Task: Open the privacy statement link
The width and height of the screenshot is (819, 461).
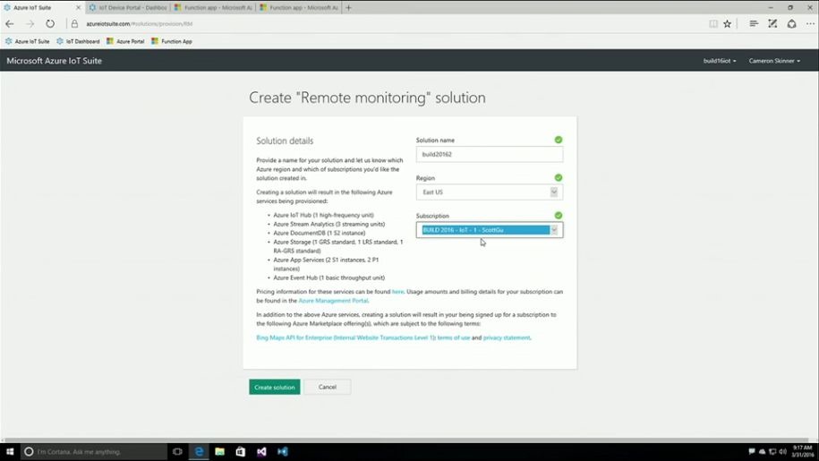Action: tap(506, 337)
